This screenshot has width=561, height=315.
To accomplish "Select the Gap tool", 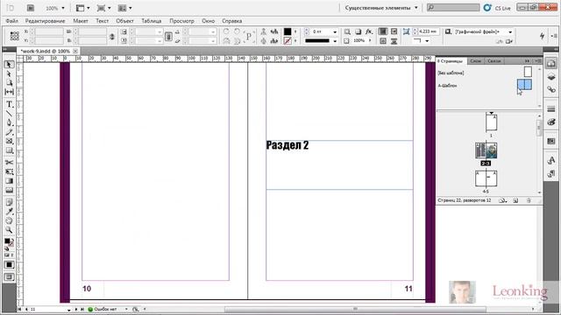I will point(10,92).
